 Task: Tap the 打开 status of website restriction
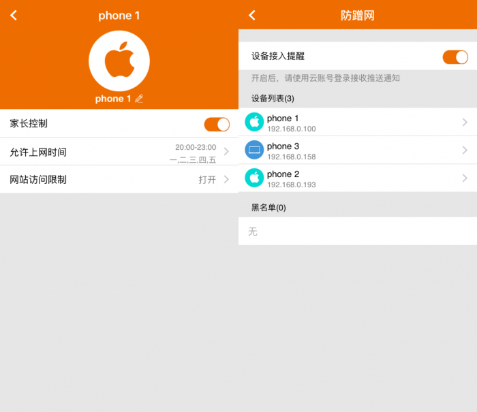pyautogui.click(x=207, y=180)
